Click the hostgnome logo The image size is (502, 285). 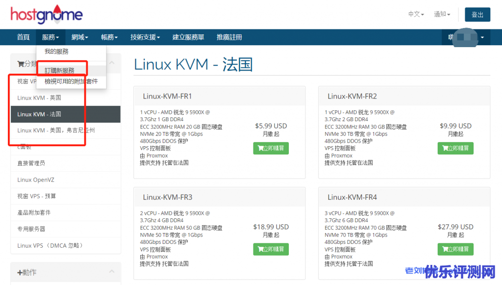pyautogui.click(x=47, y=14)
